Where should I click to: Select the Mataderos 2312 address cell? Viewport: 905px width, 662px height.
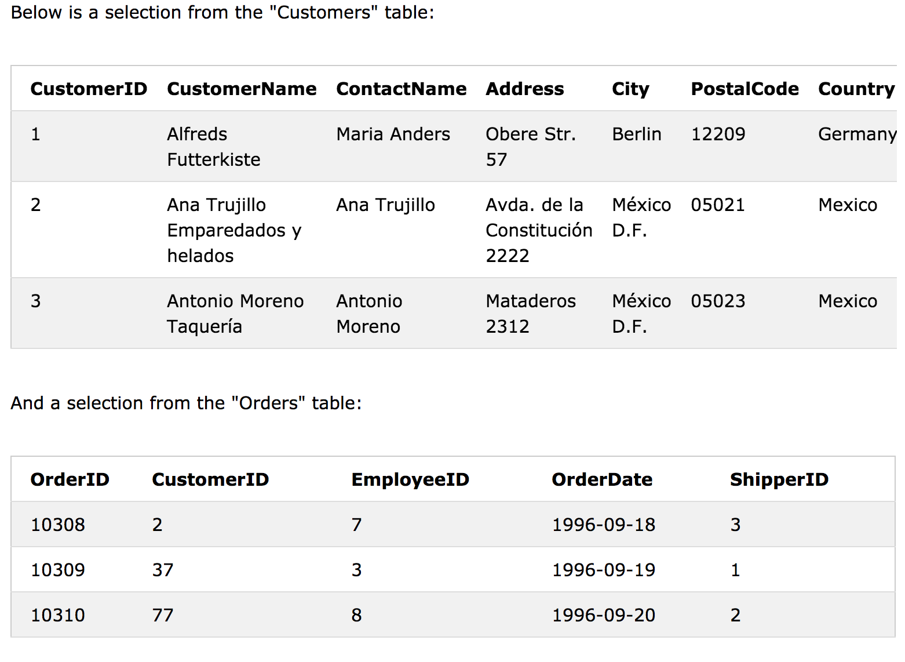tap(531, 314)
